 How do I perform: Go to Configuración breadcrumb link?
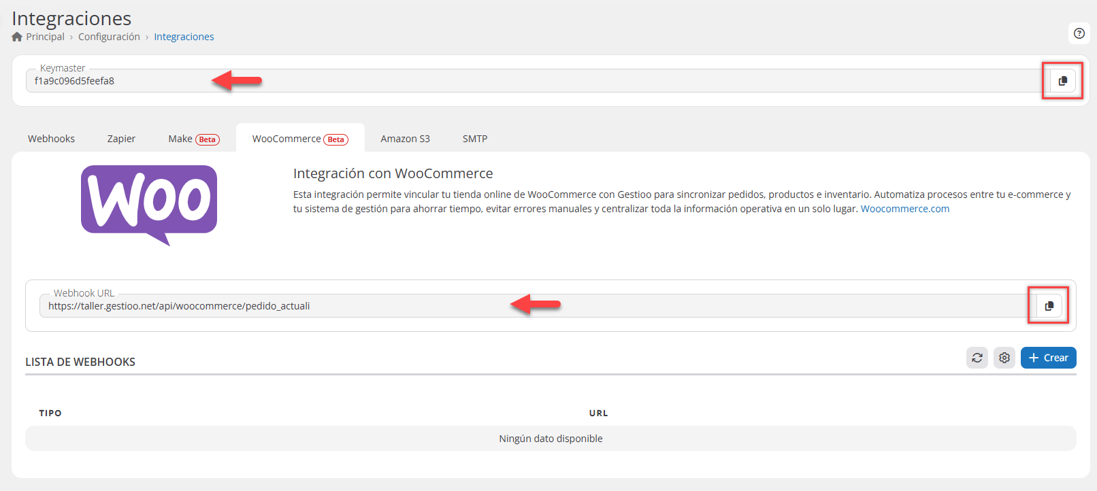pos(109,37)
